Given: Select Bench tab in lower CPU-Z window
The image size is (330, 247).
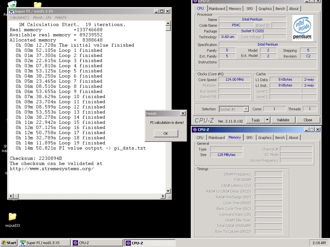Looking at the screenshot, I should [280, 138].
